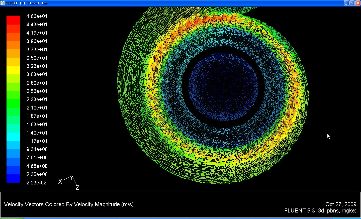Click the legend value 3.50e+01
The height and width of the screenshot is (219, 361).
coord(37,58)
